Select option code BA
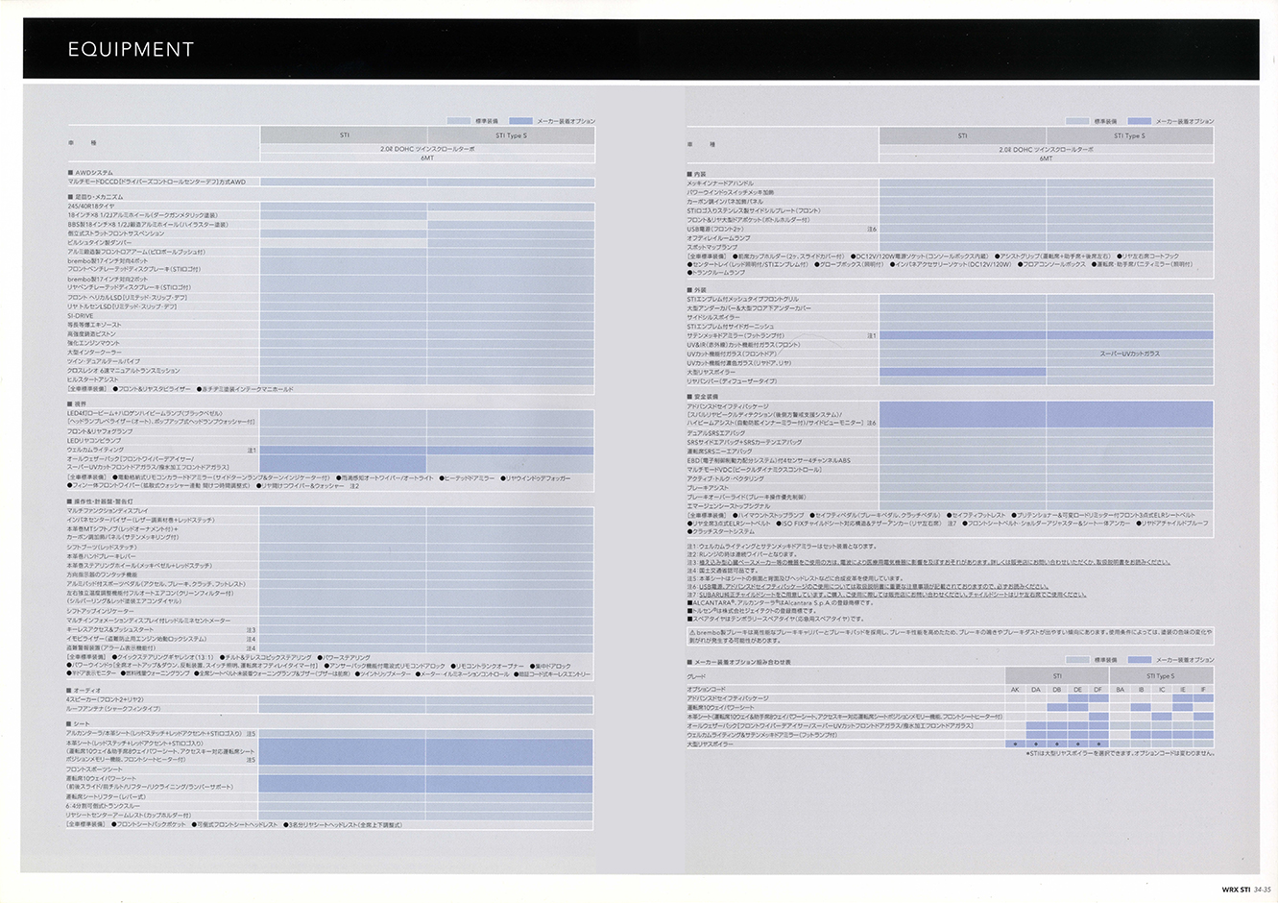 click(1120, 690)
